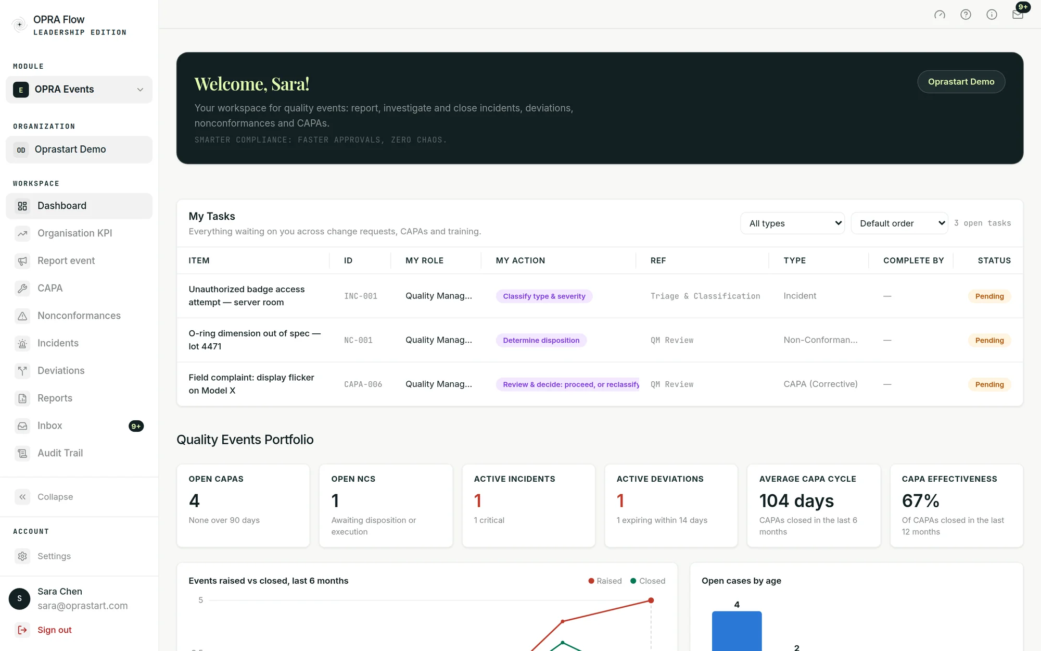Click the Sign out arrow icon
This screenshot has width=1041, height=651.
(22, 630)
